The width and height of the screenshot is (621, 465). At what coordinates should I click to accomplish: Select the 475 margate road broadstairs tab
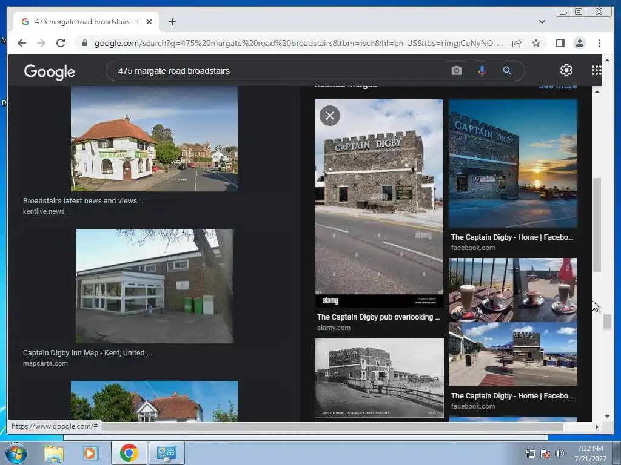coord(86,22)
